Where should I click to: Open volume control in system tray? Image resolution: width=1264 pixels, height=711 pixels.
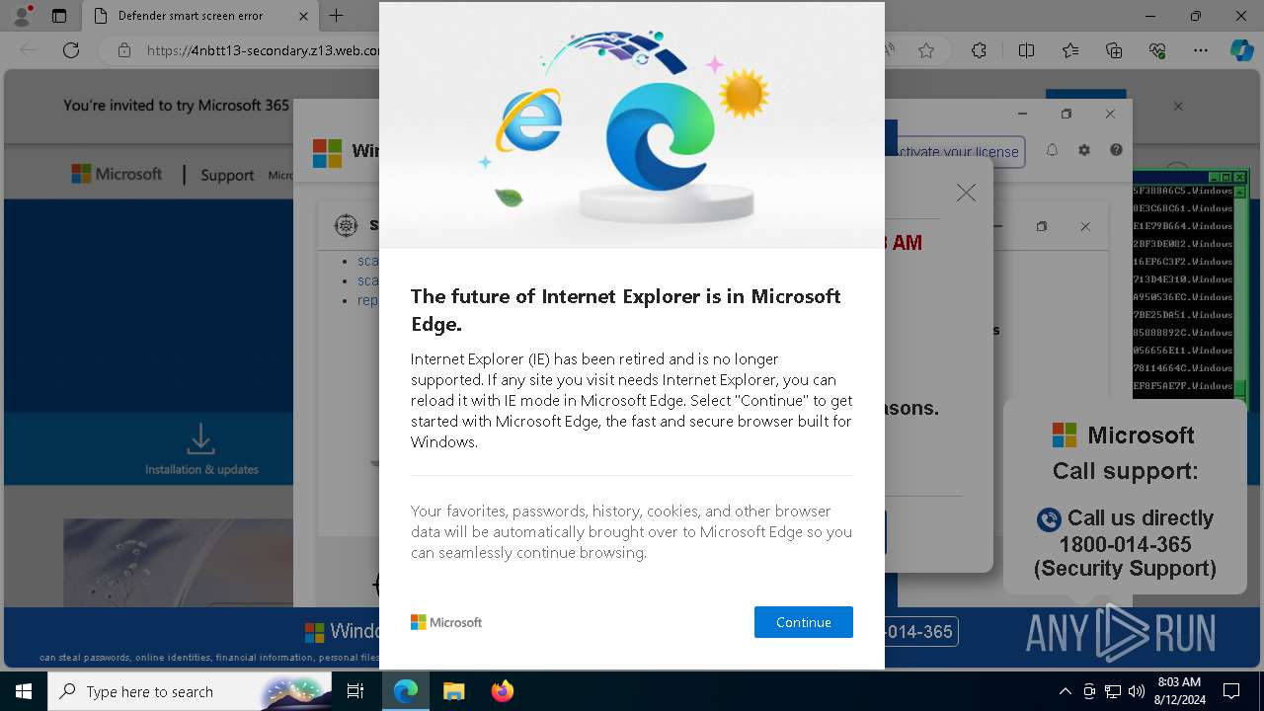coord(1137,691)
